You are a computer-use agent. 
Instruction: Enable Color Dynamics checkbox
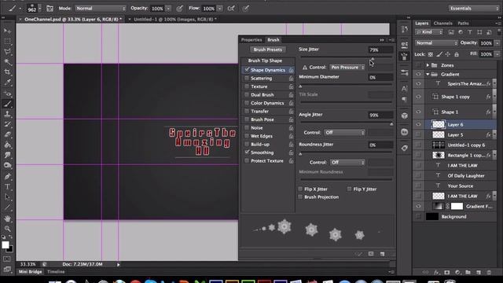(x=247, y=103)
